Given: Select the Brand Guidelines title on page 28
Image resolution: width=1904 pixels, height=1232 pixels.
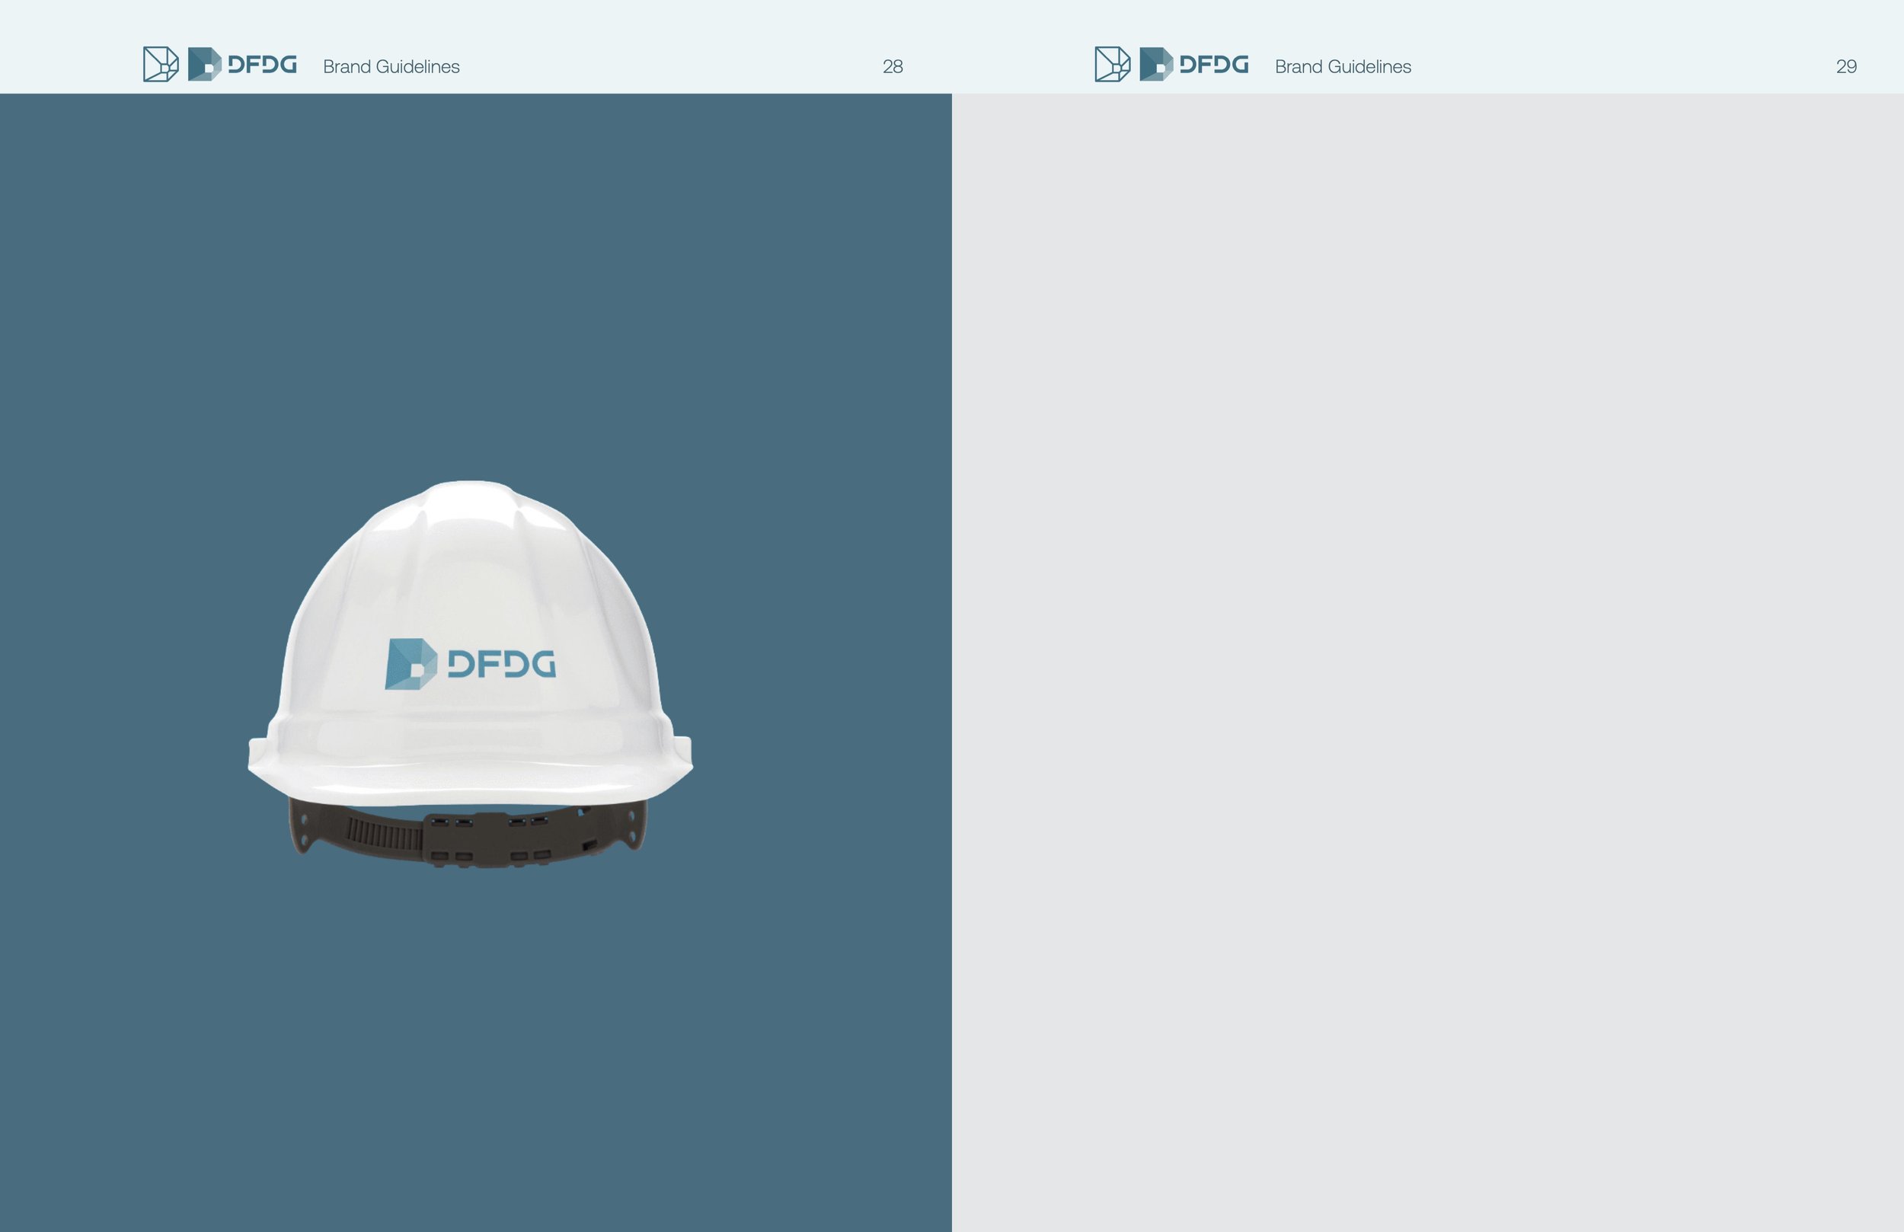Looking at the screenshot, I should 391,66.
